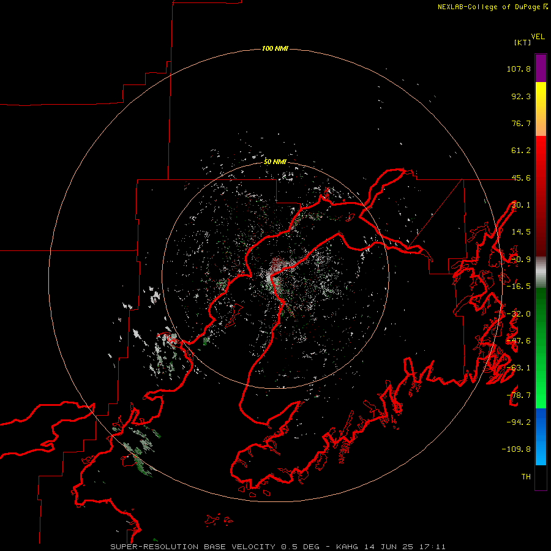Click the [KT] units label

tap(522, 42)
